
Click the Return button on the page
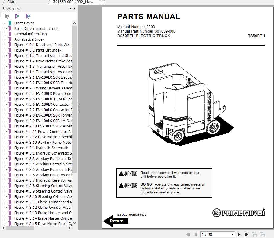(x=116, y=221)
